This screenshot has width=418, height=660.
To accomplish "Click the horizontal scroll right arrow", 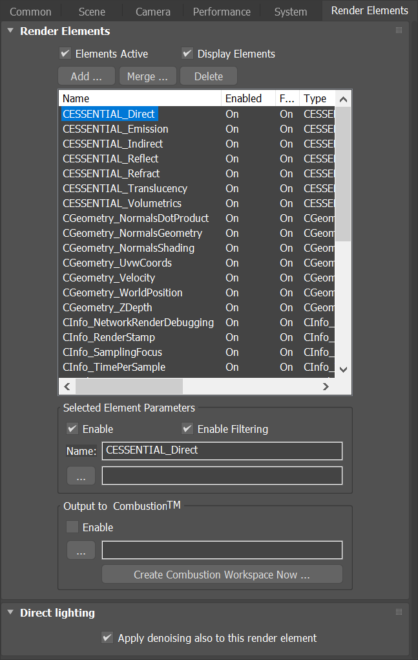I will tap(326, 386).
